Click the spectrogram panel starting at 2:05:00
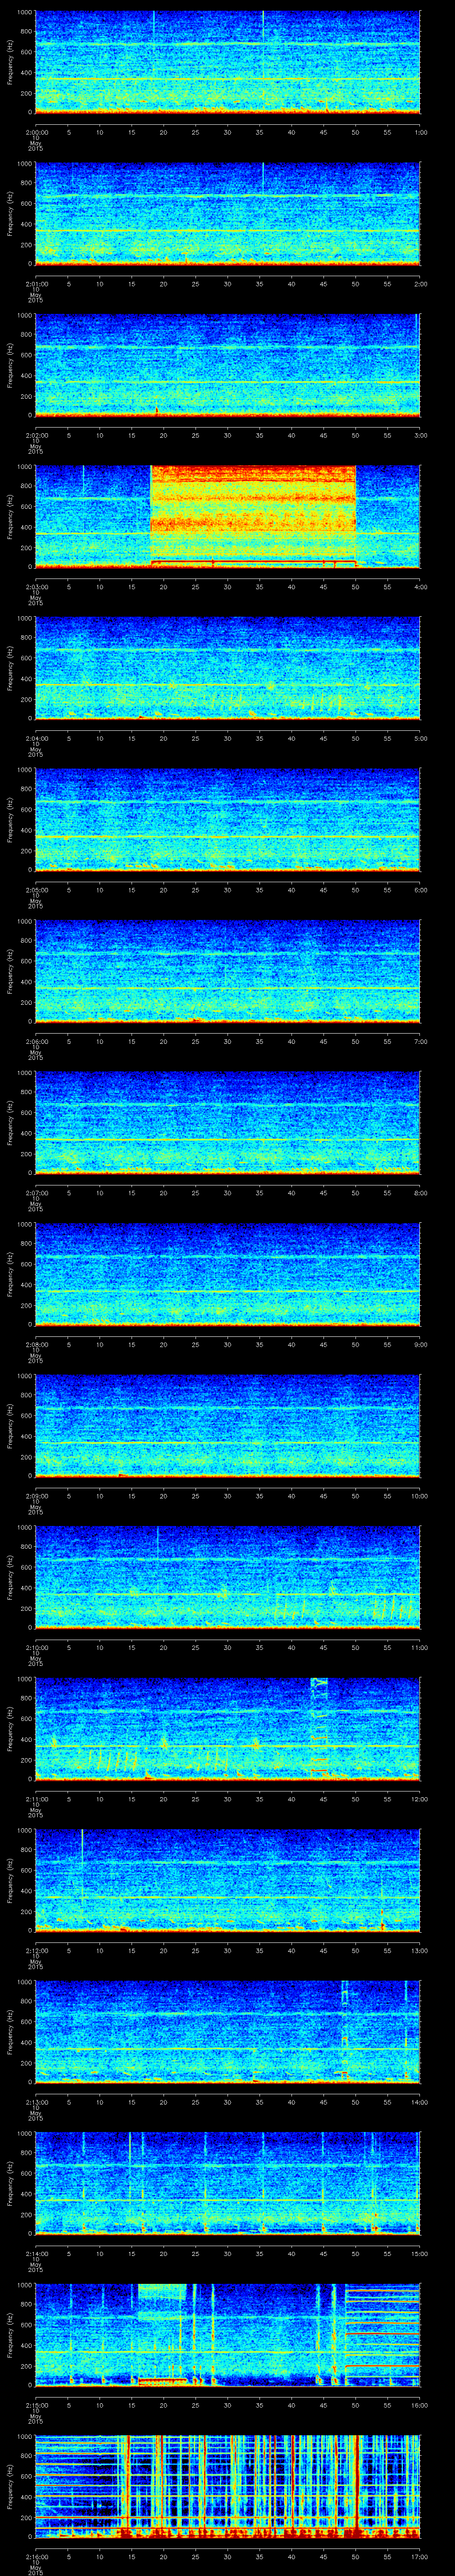This screenshot has height=2576, width=455. [x=227, y=820]
